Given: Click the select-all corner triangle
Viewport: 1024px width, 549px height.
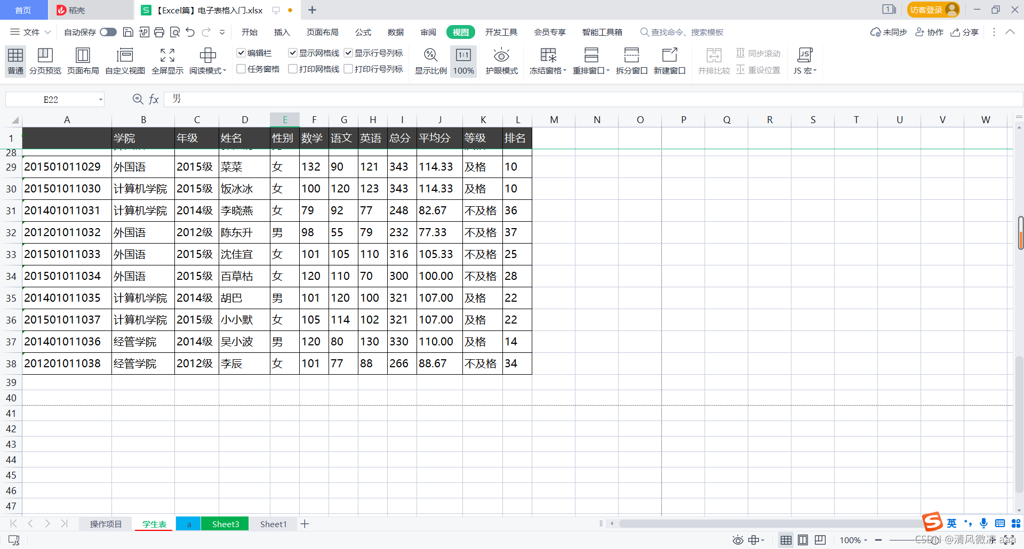Looking at the screenshot, I should point(14,120).
